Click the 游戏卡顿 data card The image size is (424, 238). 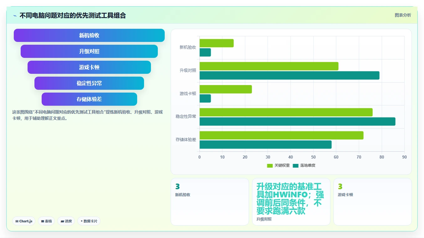[x=373, y=202]
